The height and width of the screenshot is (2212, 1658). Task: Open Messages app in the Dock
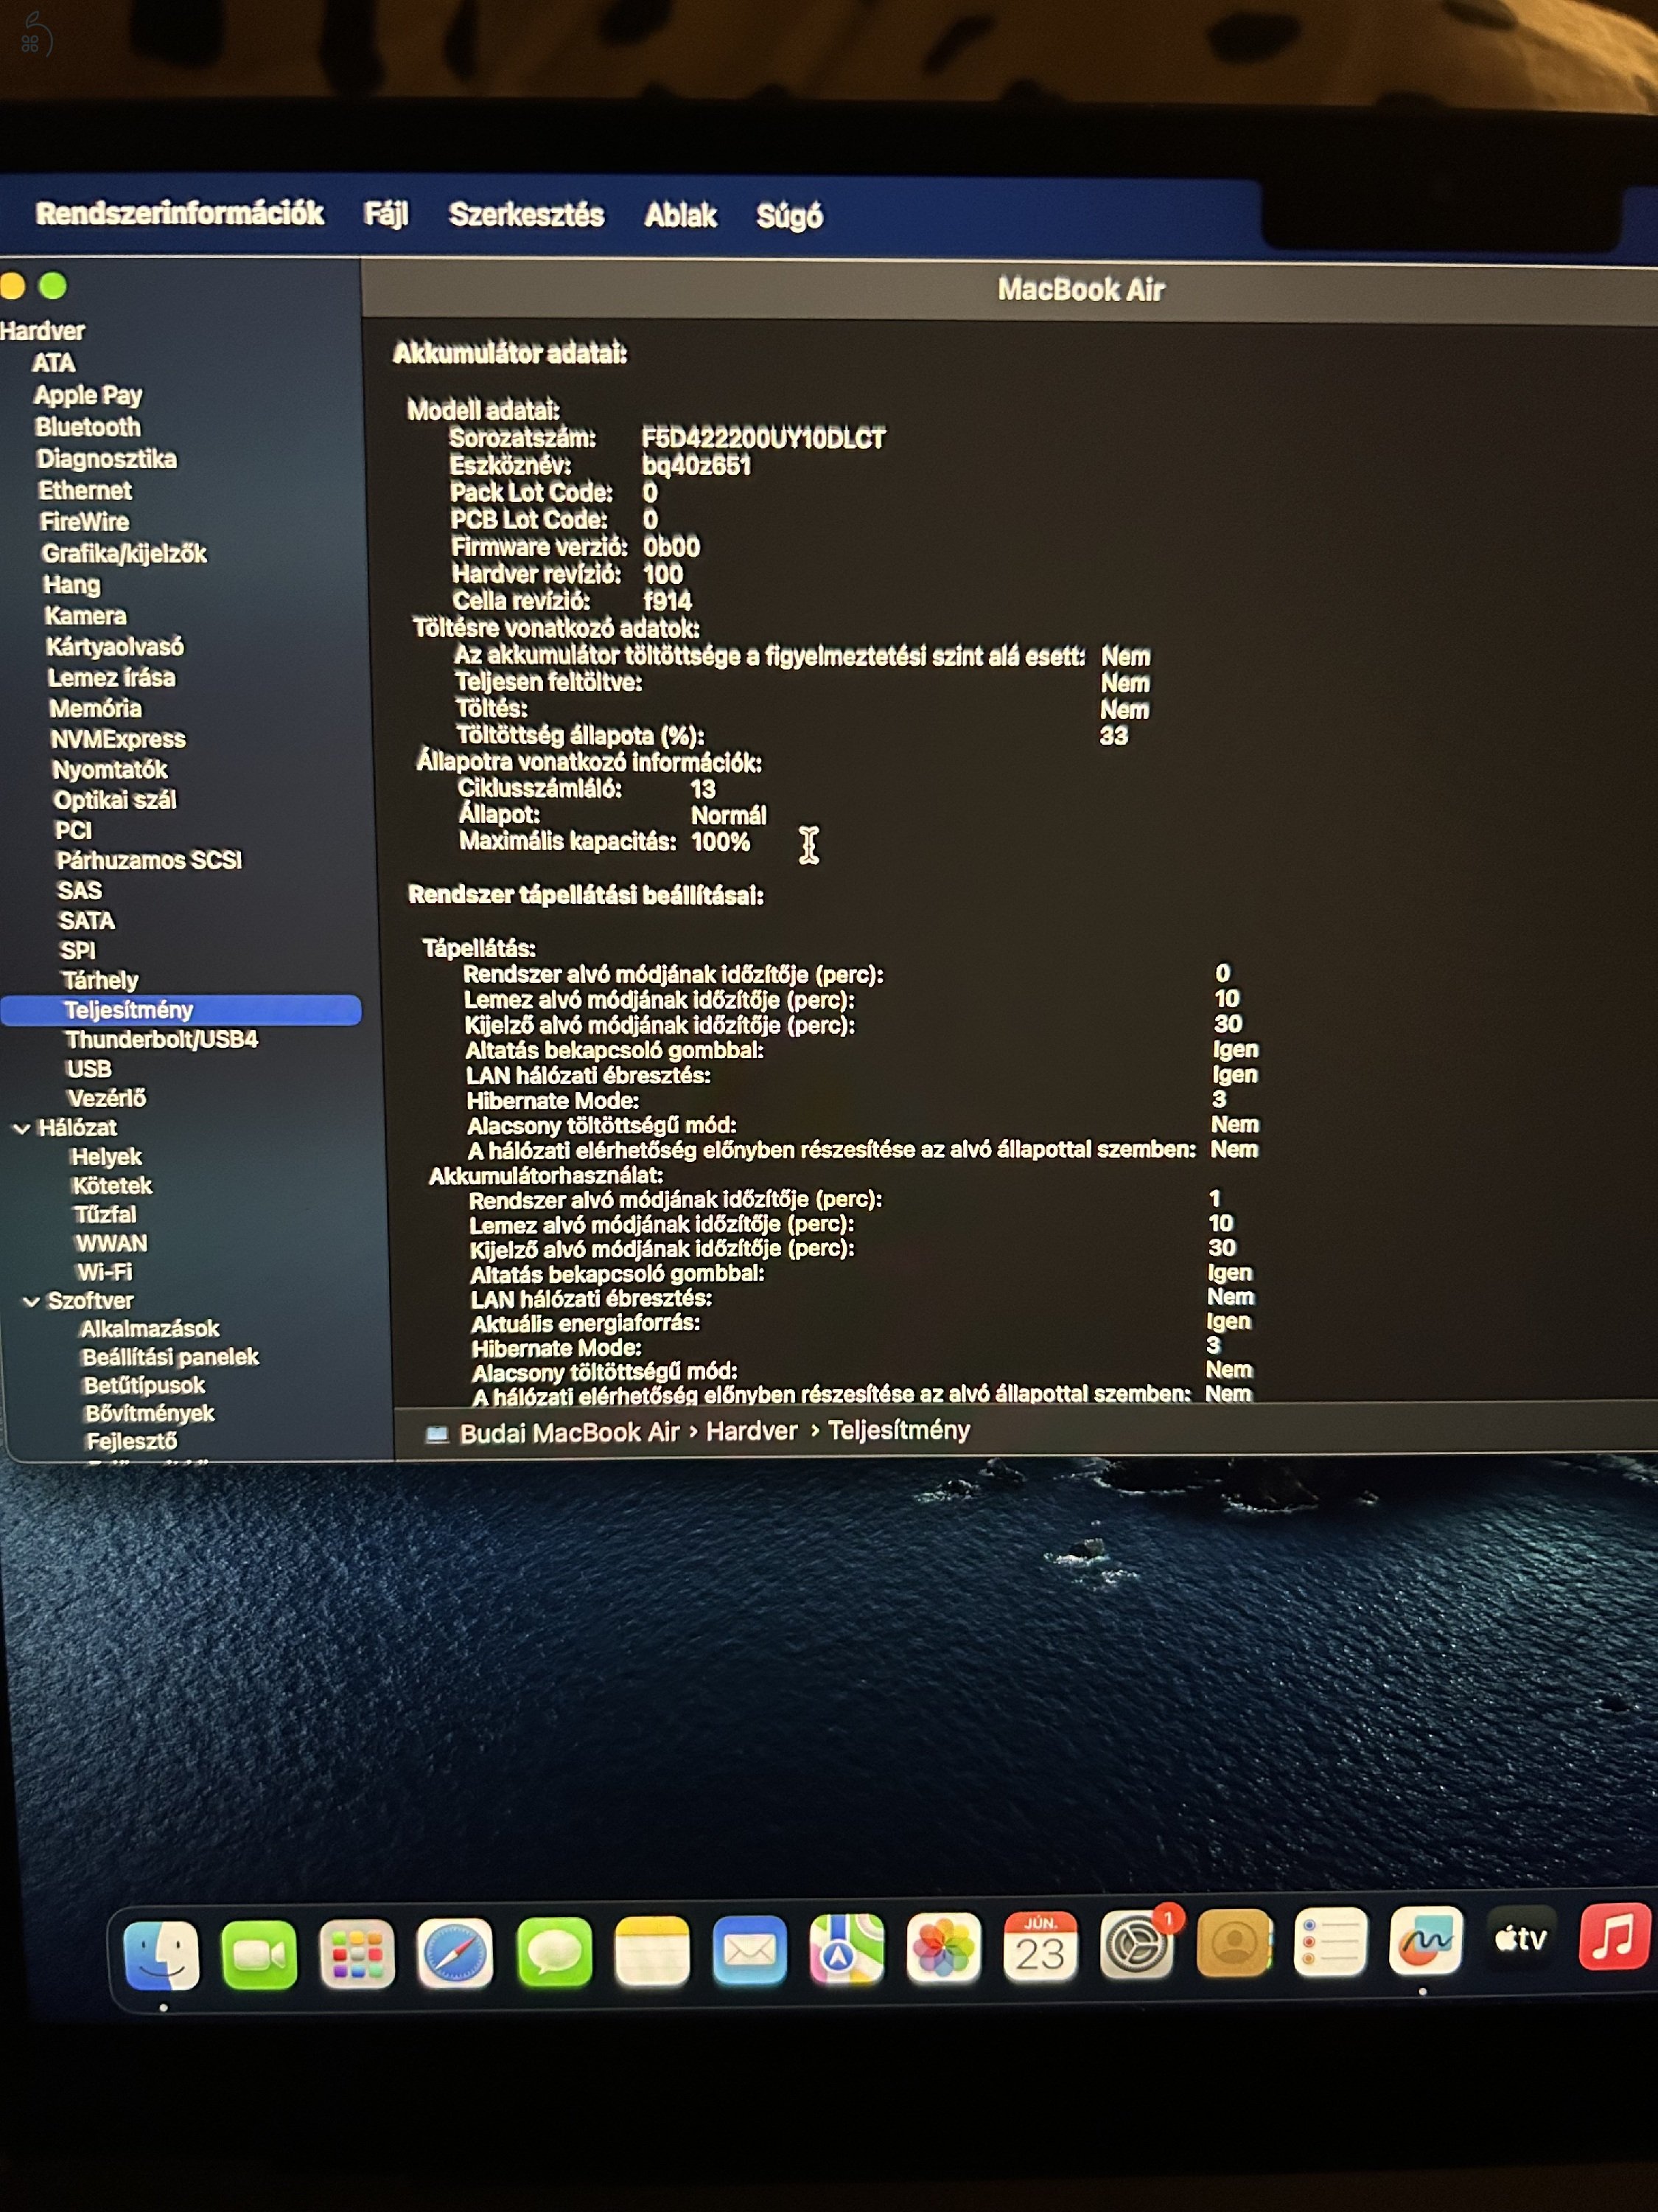click(553, 1952)
